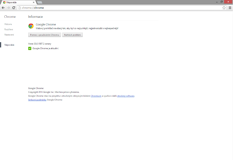Open the otevřený software link
This screenshot has height=160, width=233.
click(x=126, y=96)
